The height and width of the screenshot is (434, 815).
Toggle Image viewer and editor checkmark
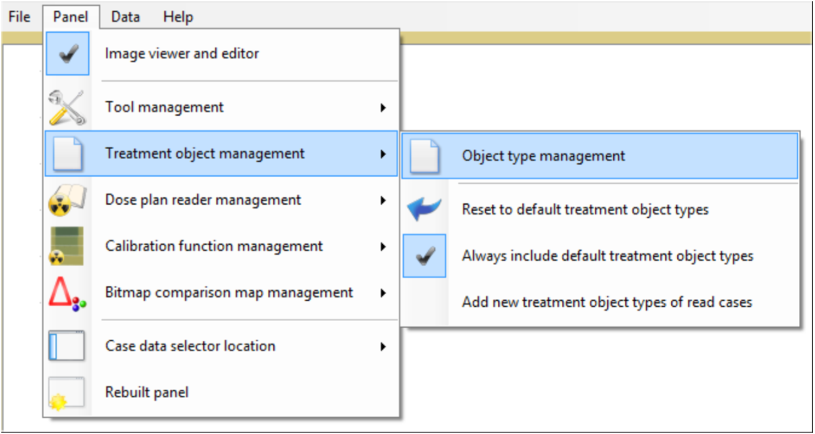pos(67,53)
